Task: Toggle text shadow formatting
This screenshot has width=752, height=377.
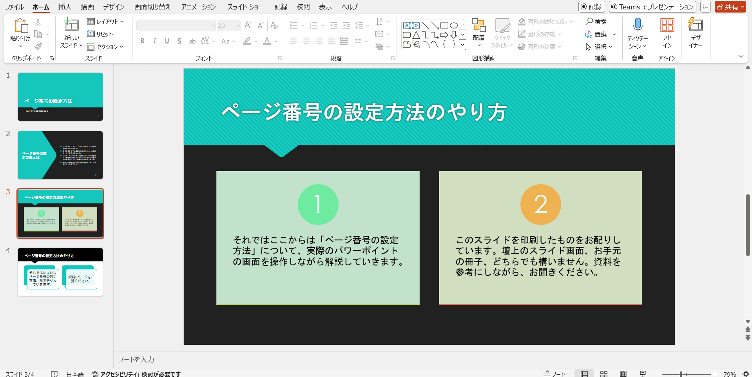Action: pos(179,41)
